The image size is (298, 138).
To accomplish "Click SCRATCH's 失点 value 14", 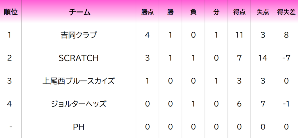I will 263,58.
